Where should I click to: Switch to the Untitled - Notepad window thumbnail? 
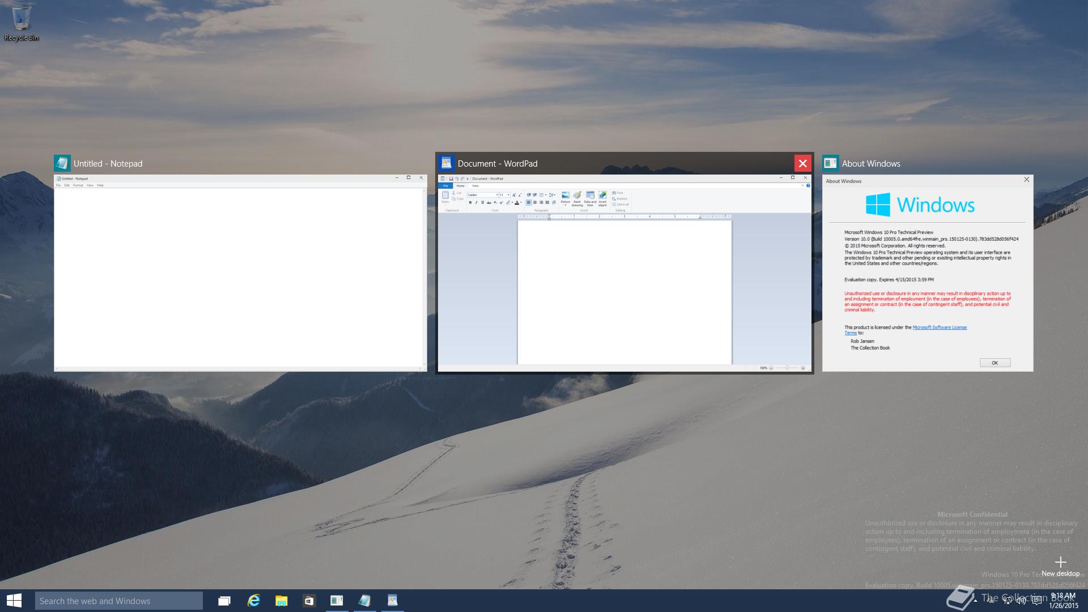[240, 273]
